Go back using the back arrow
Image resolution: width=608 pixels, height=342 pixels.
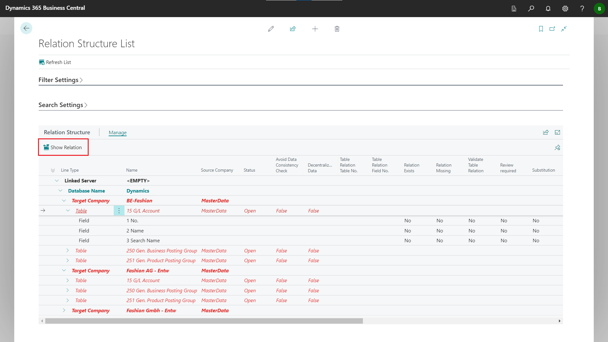26,28
